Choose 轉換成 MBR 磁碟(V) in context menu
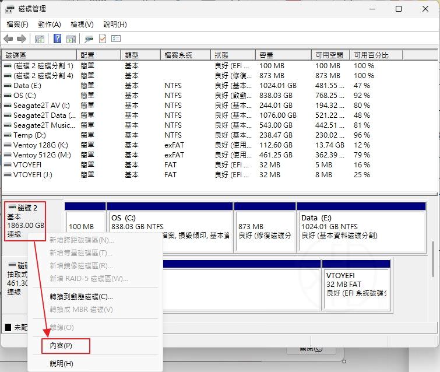Image resolution: width=440 pixels, height=372 pixels. [82, 310]
